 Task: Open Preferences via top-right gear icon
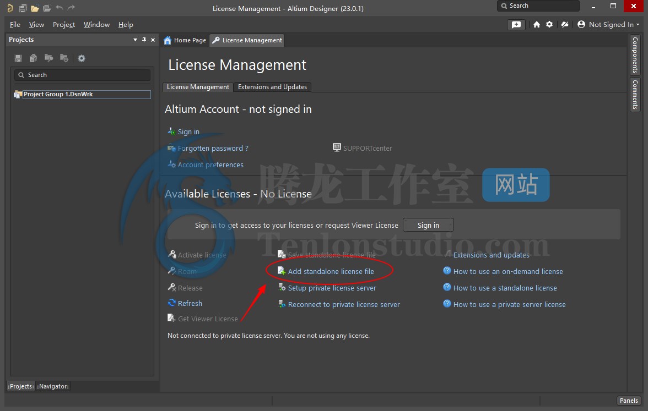(549, 24)
